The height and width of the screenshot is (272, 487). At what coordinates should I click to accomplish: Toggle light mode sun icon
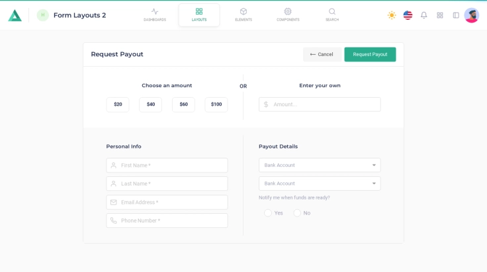(x=392, y=15)
